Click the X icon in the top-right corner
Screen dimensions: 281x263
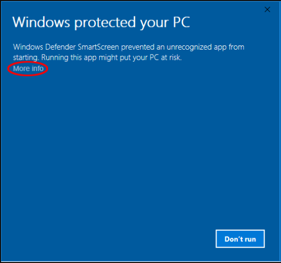coord(267,10)
